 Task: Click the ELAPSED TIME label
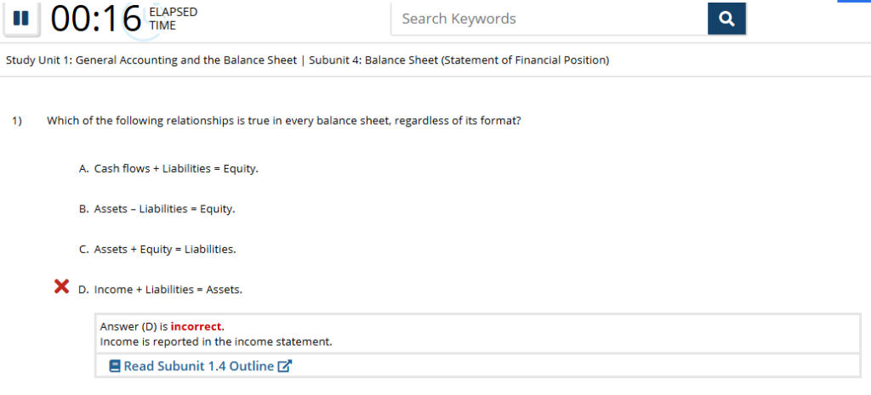pos(173,19)
